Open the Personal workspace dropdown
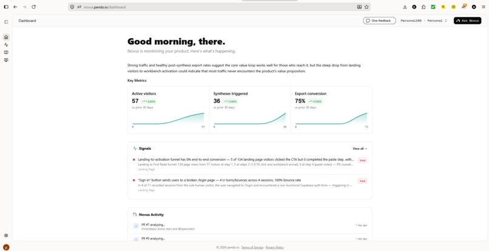 coord(437,21)
